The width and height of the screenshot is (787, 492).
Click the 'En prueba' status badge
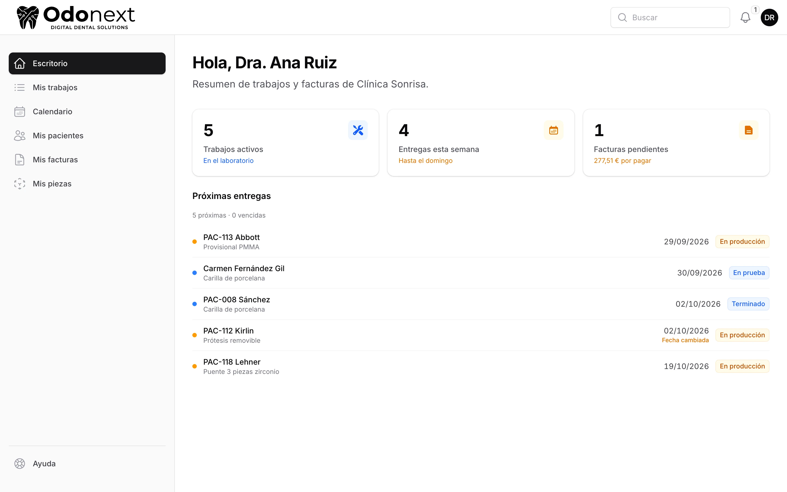click(749, 273)
